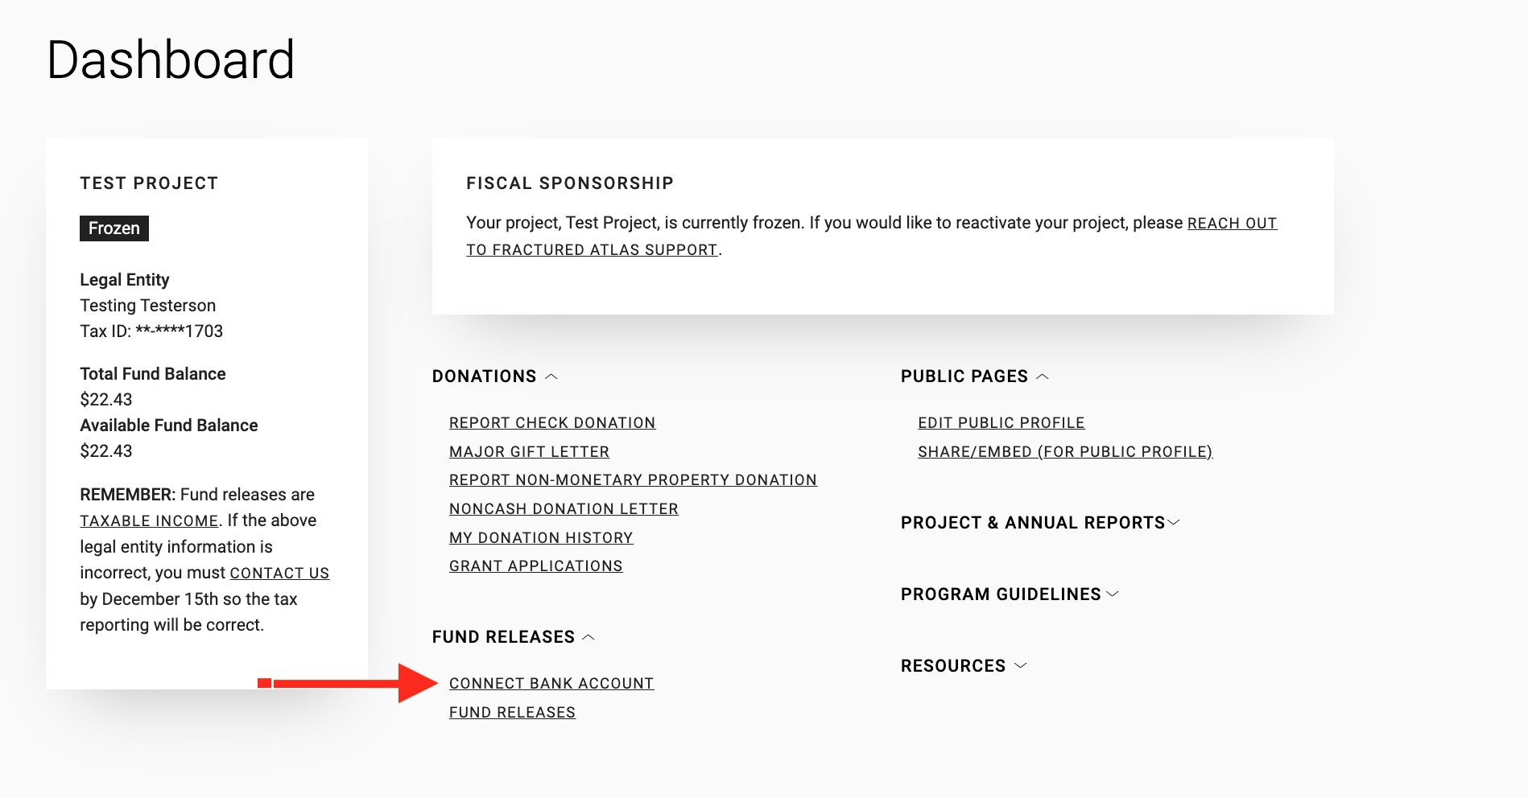Open the TAXABLE INCOME link

click(148, 520)
